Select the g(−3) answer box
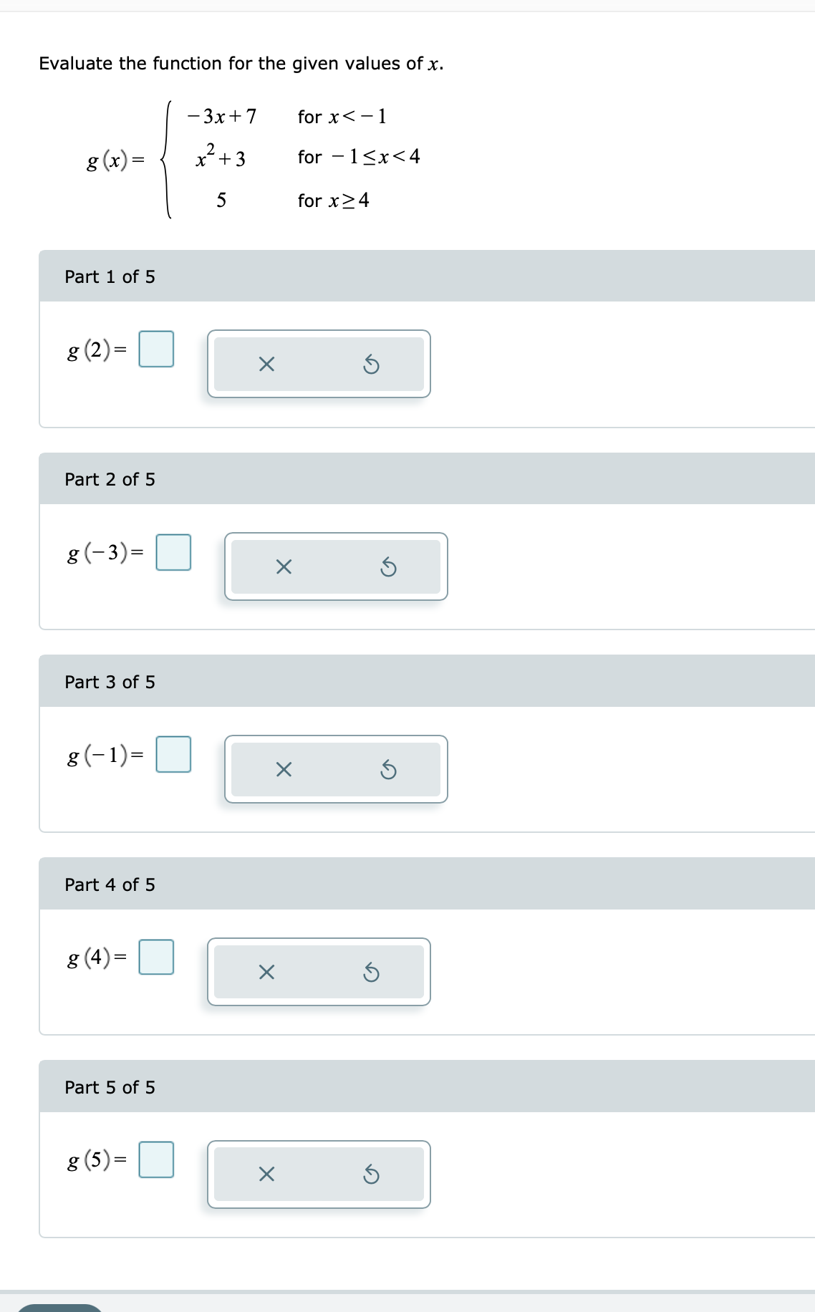The width and height of the screenshot is (815, 1312). click(173, 552)
